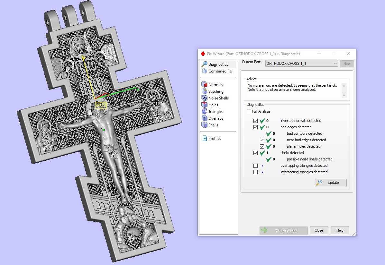The image size is (385, 265).
Task: Select the Holes page
Action: pyautogui.click(x=213, y=105)
